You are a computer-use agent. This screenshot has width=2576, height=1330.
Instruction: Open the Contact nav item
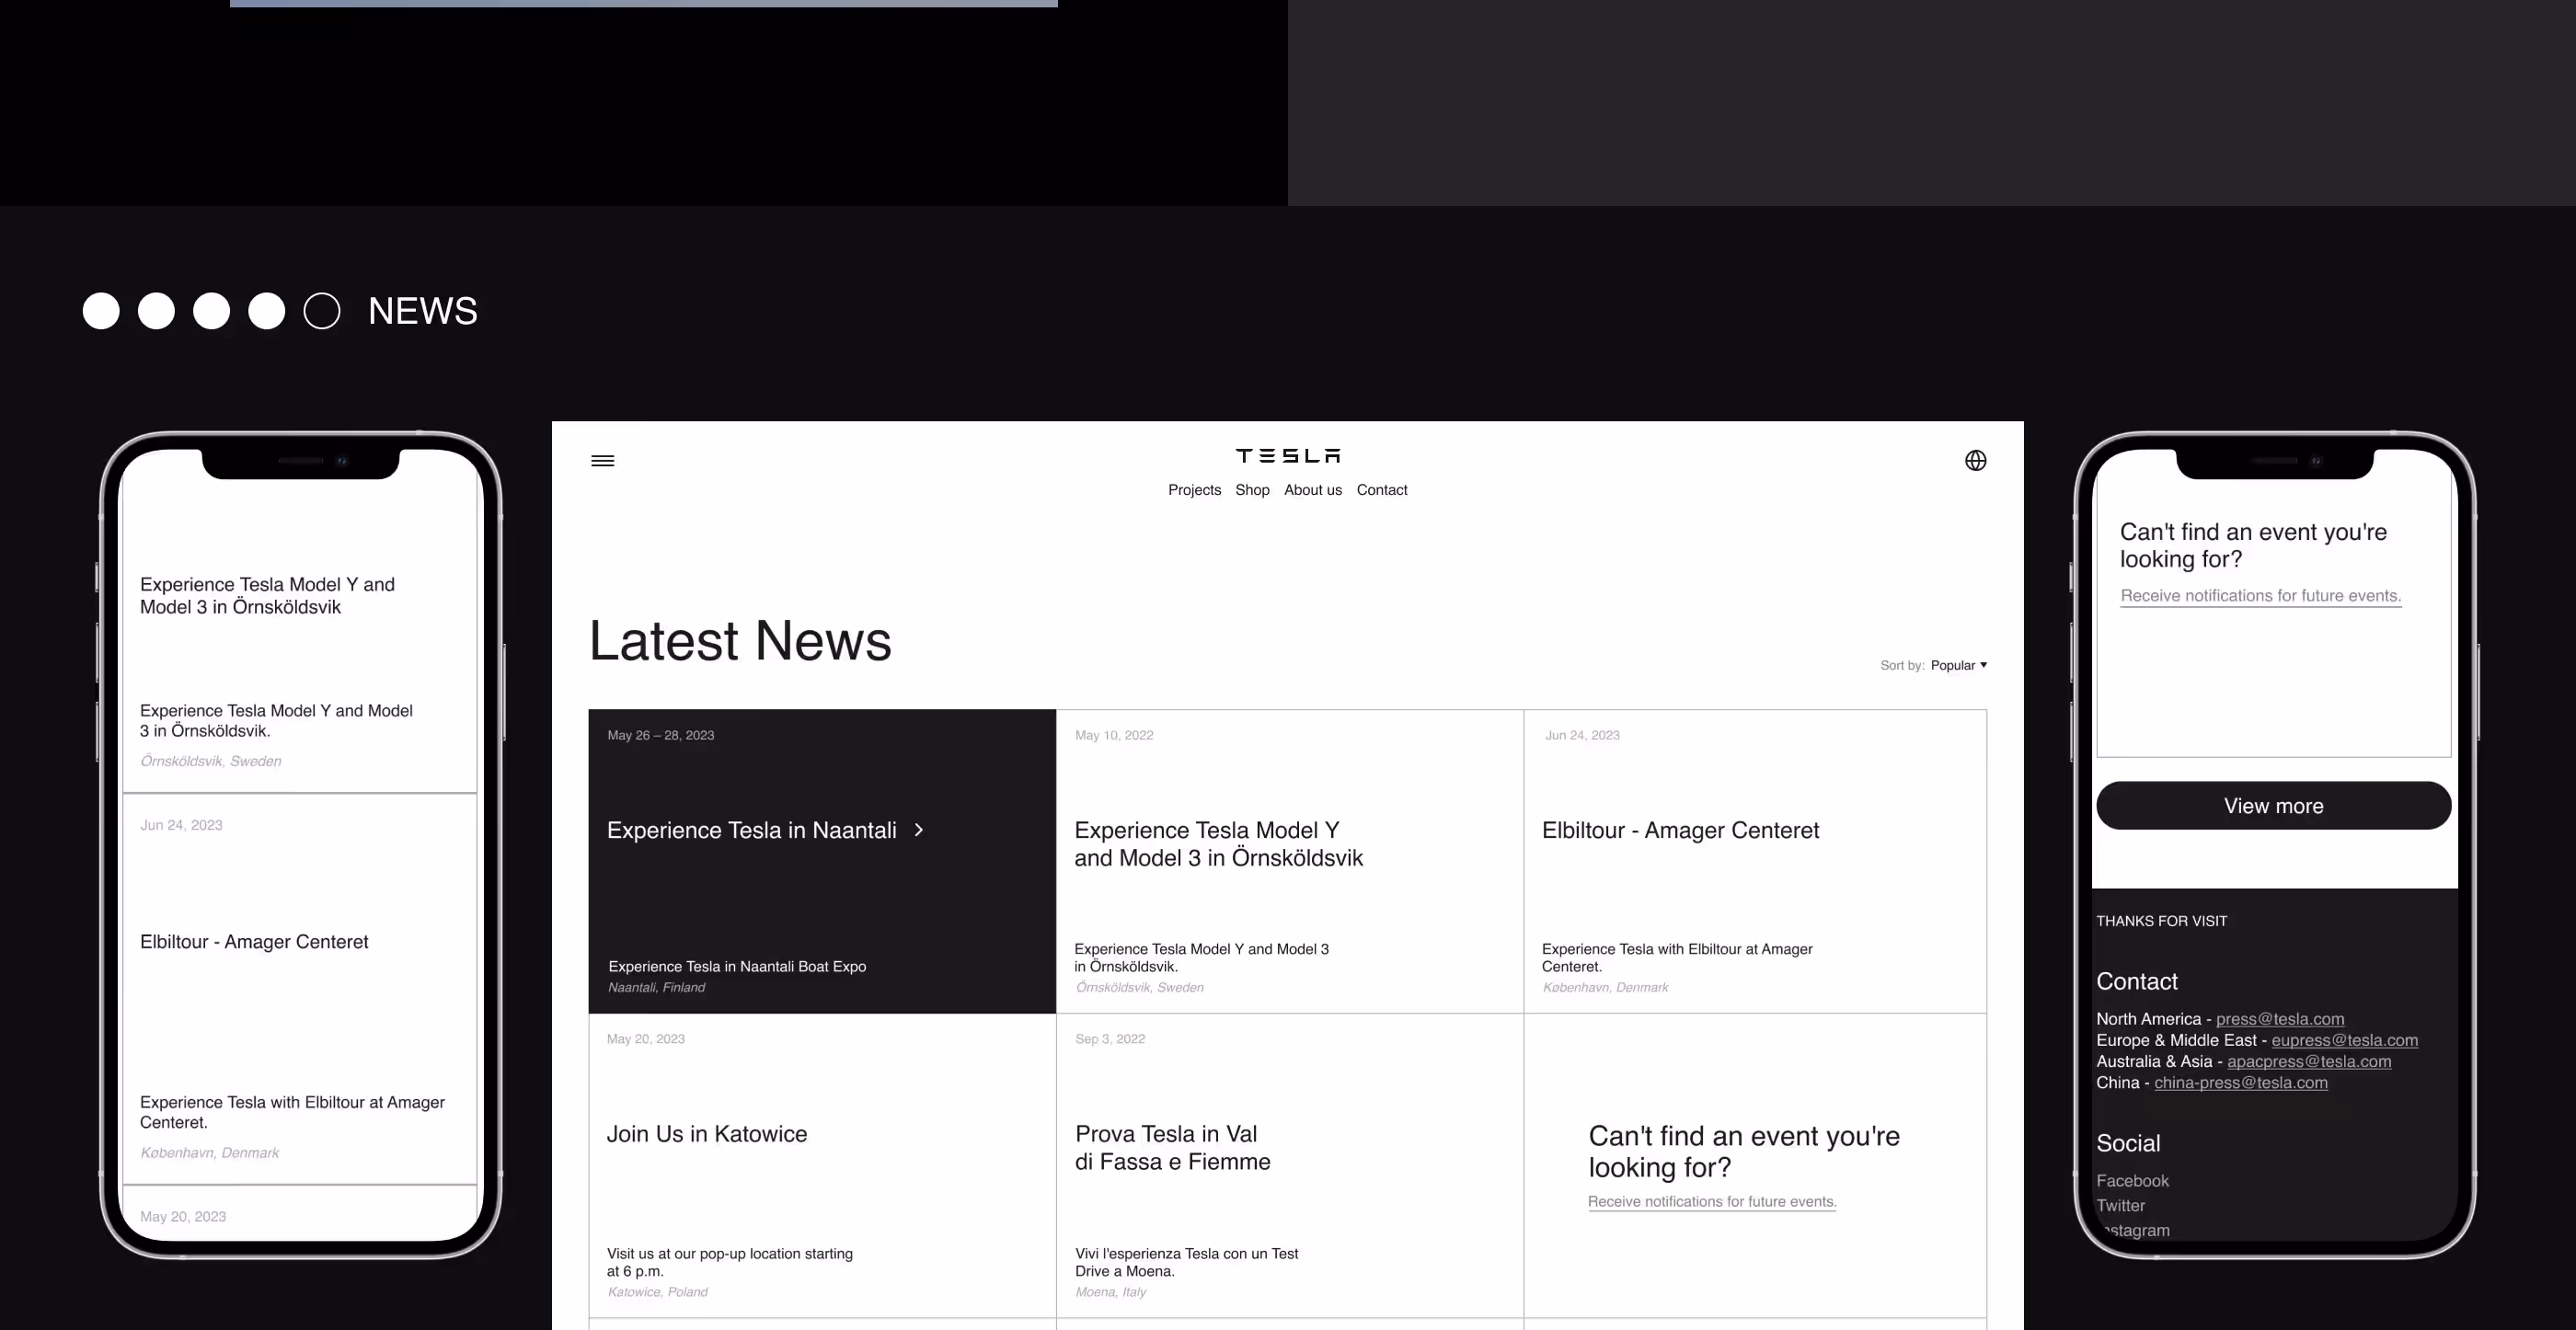(1382, 490)
